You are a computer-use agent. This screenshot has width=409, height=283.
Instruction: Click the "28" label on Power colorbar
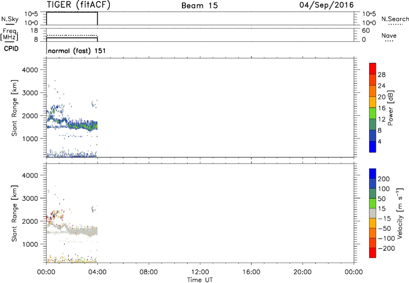click(381, 75)
